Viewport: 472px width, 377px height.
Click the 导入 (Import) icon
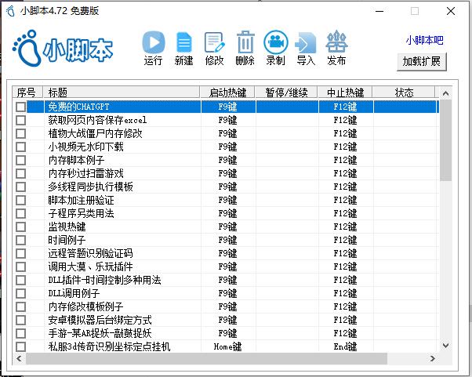click(306, 42)
